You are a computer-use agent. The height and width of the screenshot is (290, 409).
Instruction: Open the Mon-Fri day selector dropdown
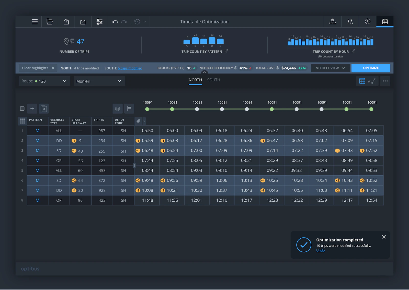(99, 81)
